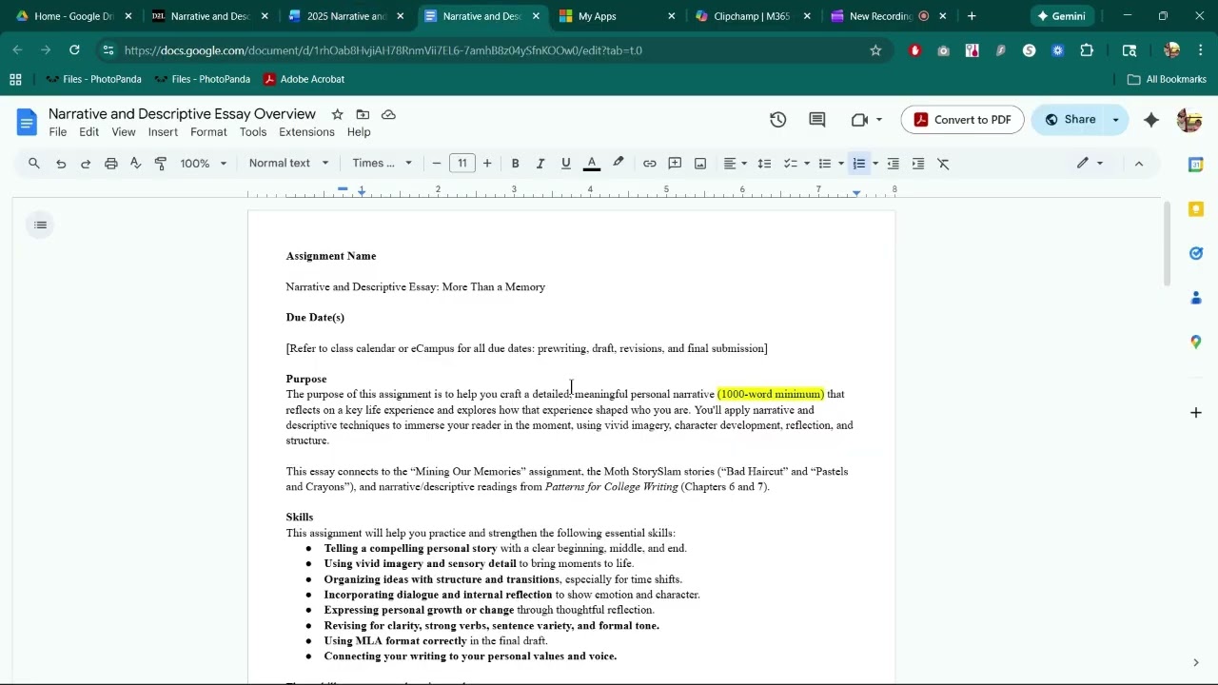This screenshot has height=685, width=1218.
Task: Show all comments
Action: tap(817, 120)
